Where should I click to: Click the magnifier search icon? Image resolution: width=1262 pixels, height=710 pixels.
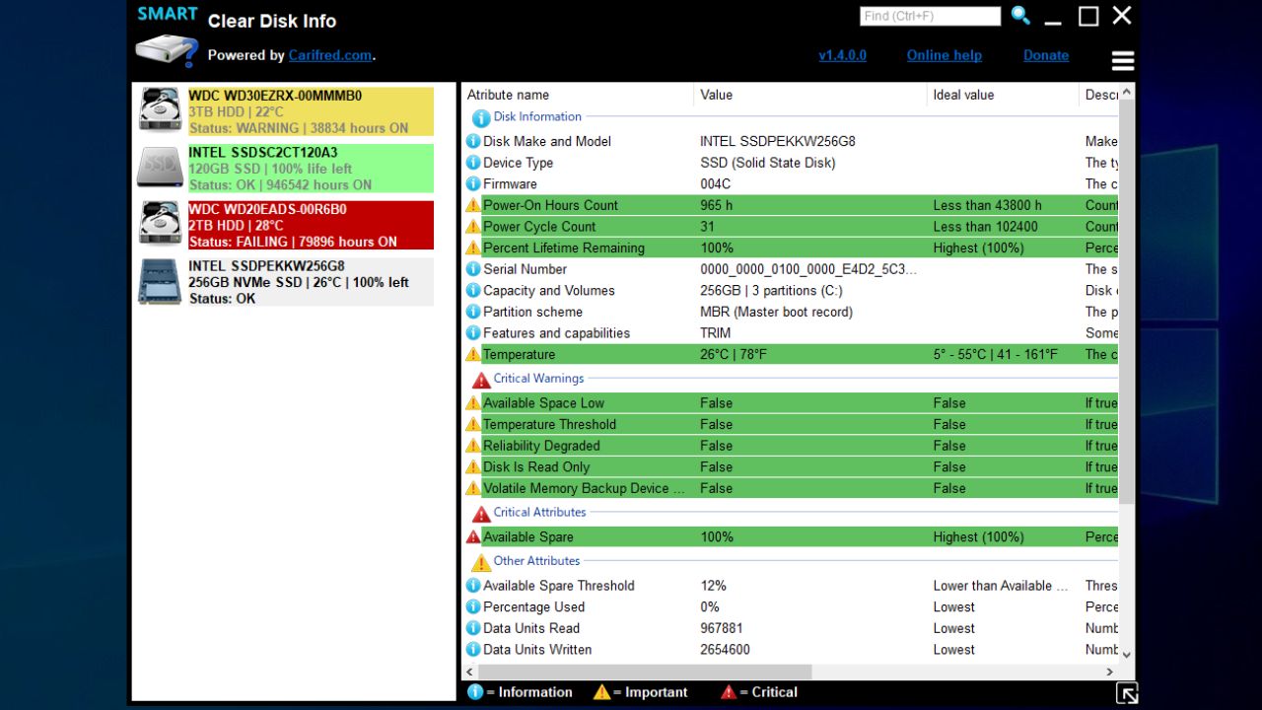[1020, 16]
